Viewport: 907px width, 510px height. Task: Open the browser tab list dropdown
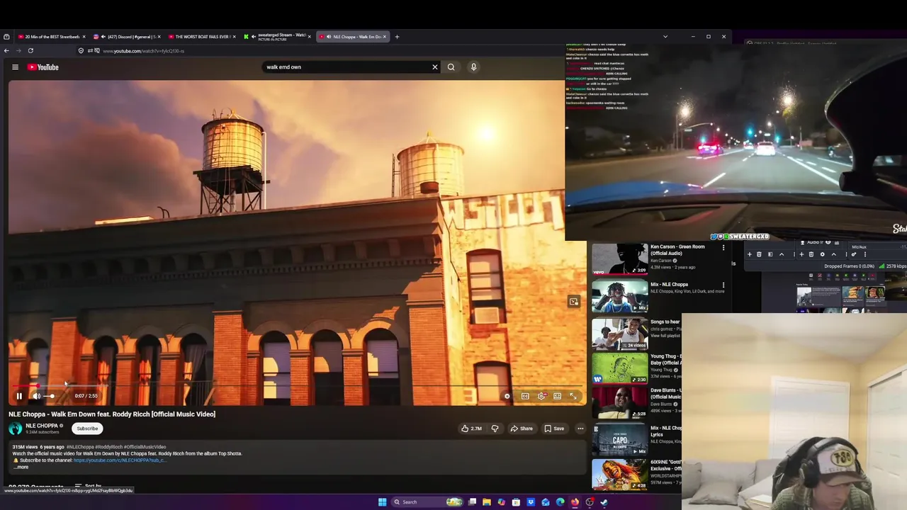coord(665,37)
